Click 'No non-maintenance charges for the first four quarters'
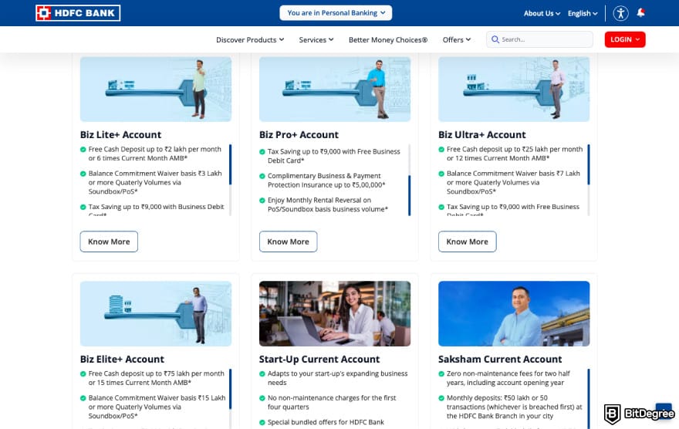Viewport: 679px width, 429px height. 332,402
